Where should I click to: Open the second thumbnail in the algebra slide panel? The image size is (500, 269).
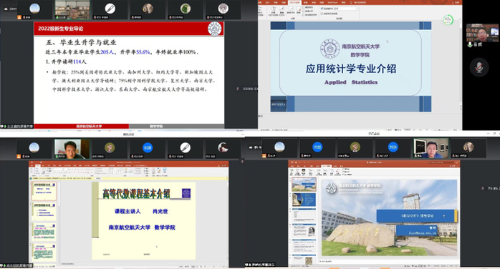point(44,212)
